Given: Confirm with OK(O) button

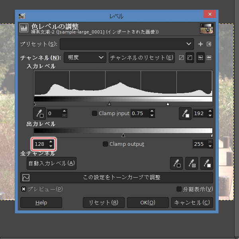Looking at the screenshot, I should (148, 203).
